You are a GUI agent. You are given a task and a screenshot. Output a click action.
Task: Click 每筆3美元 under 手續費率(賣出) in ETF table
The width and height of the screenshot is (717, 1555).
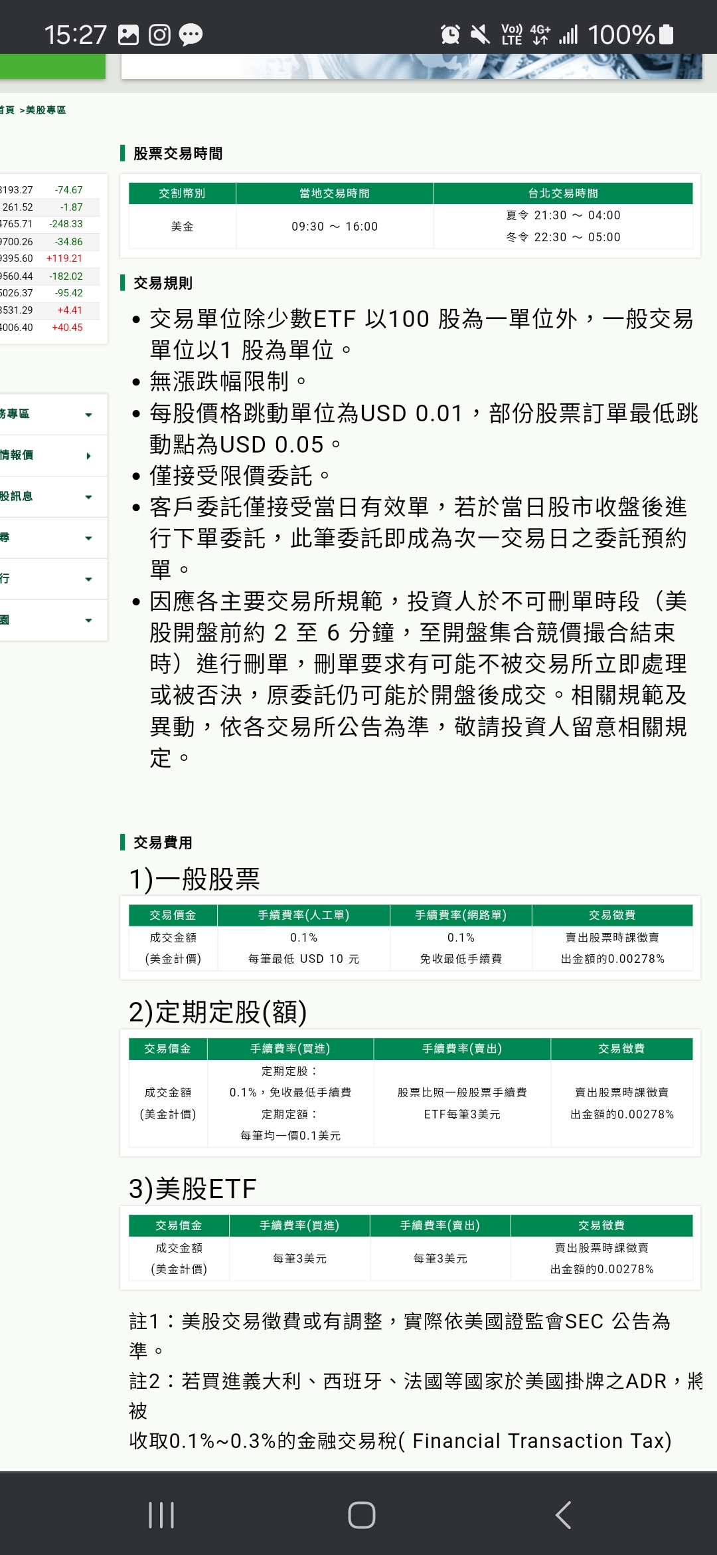coord(440,1259)
